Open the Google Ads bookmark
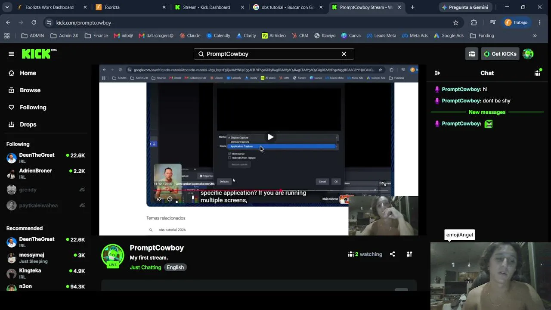This screenshot has width=551, height=310. (449, 36)
